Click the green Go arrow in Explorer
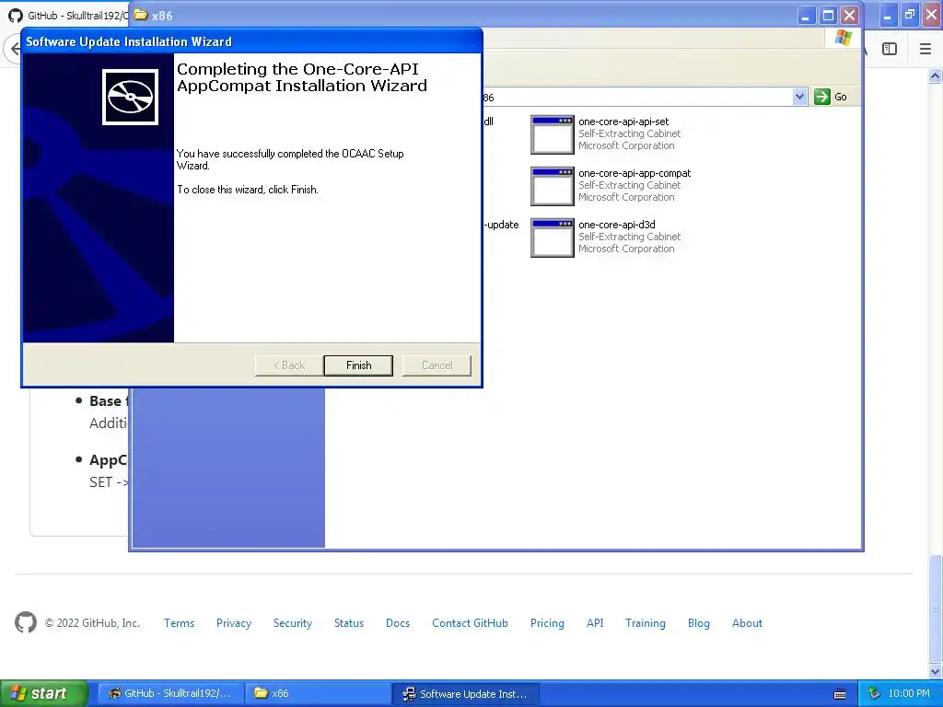943x707 pixels. 822,97
